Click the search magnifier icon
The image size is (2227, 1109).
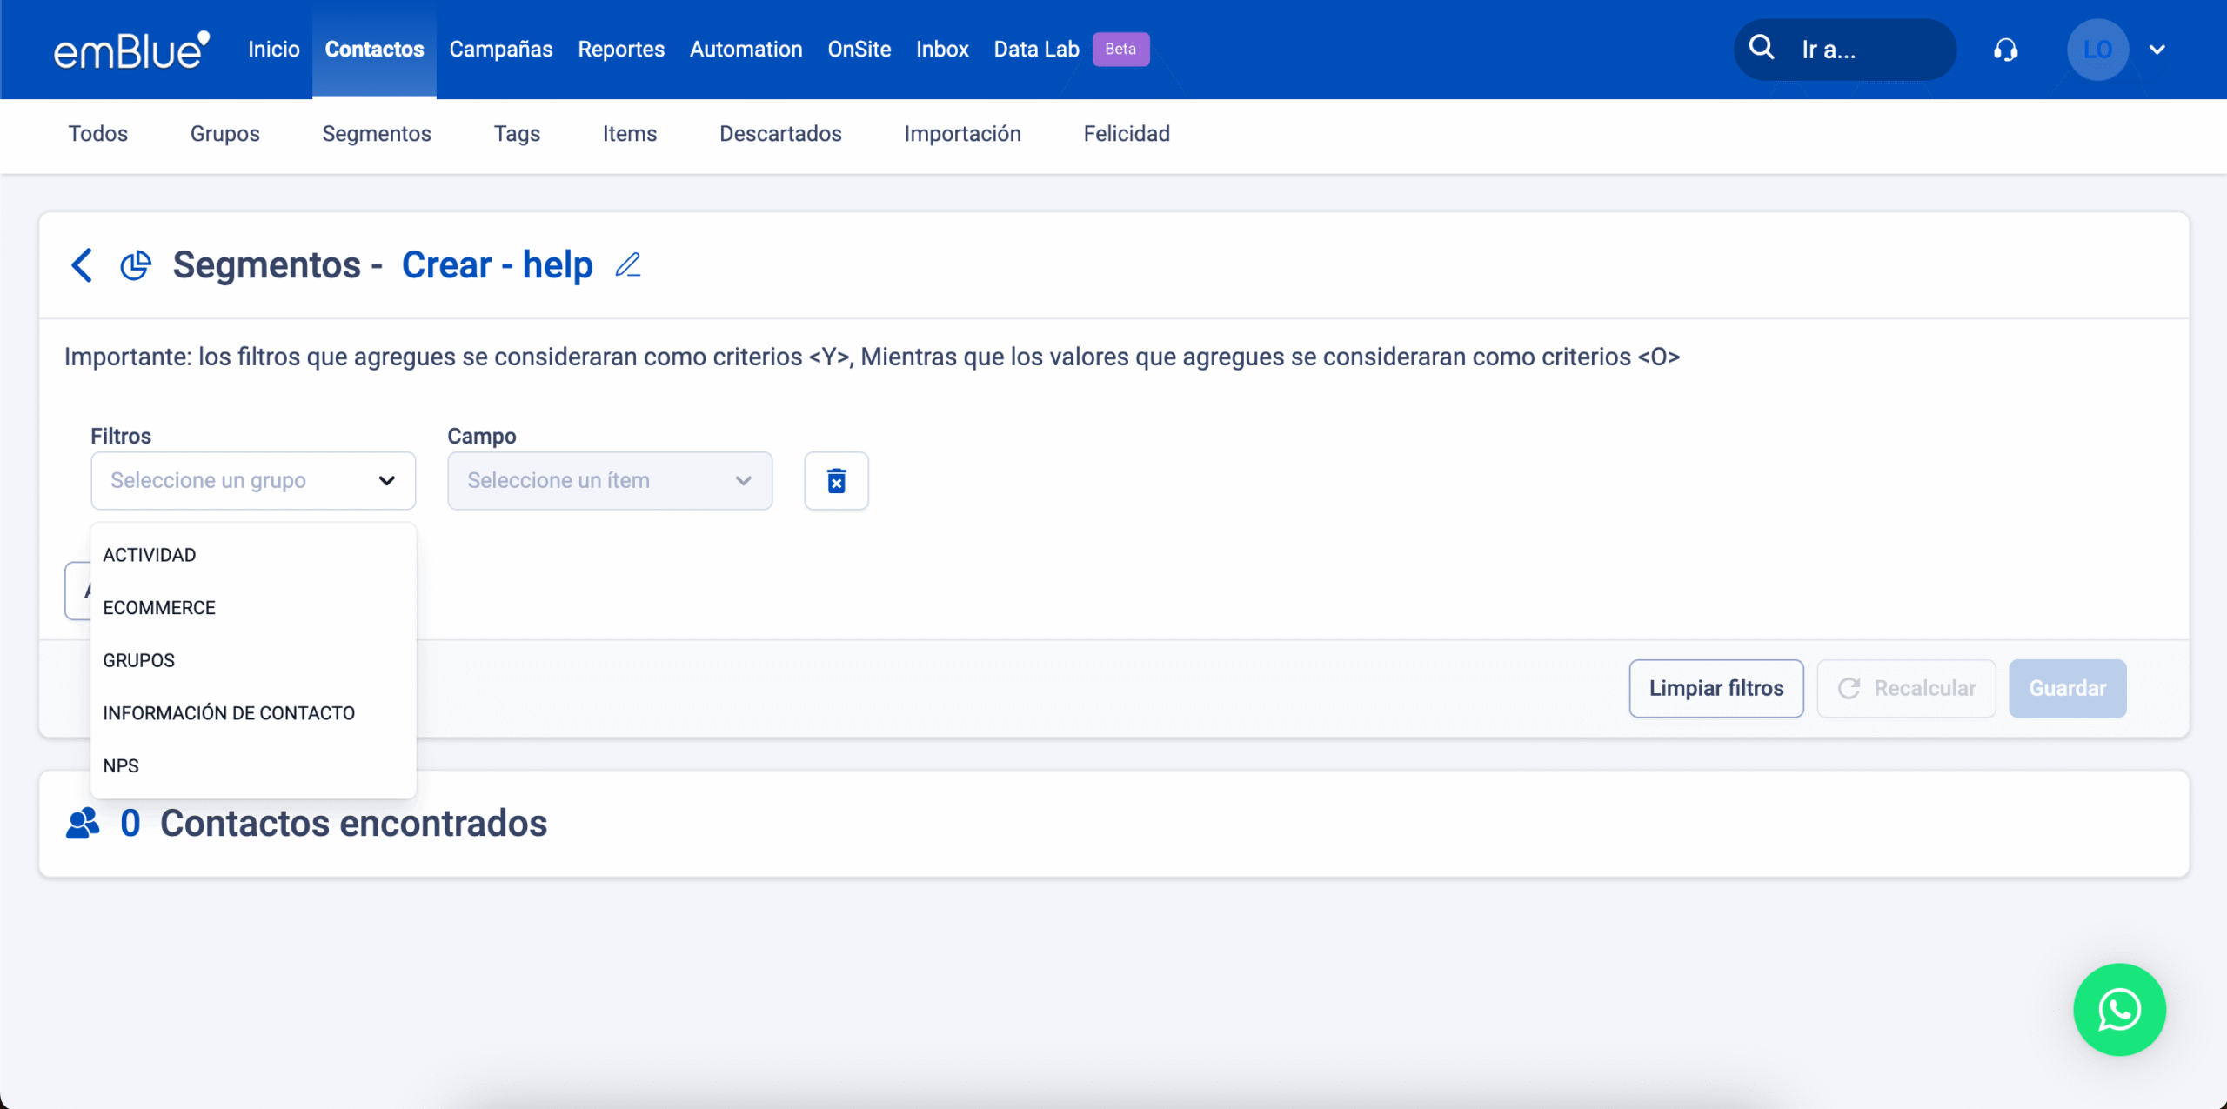1762,48
